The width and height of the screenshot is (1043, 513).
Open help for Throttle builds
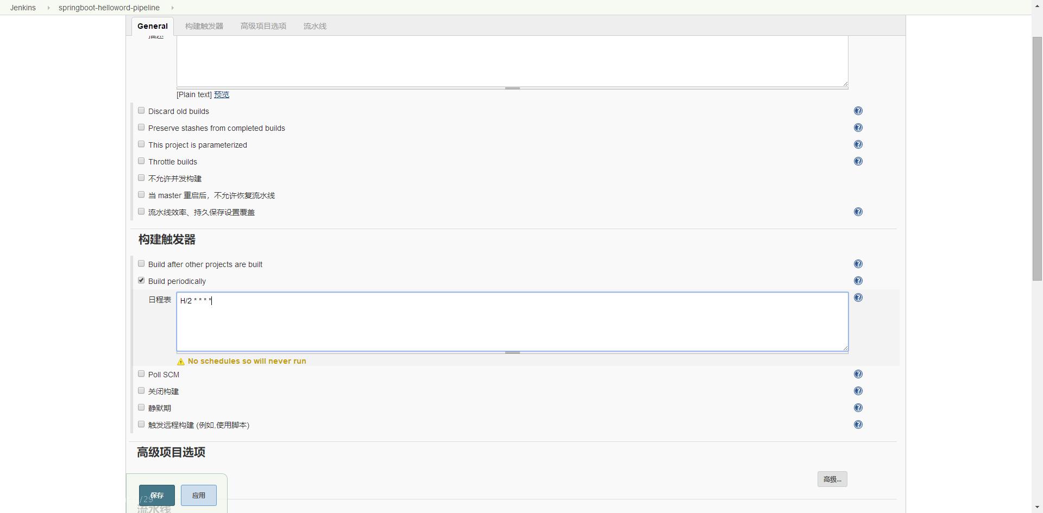click(x=858, y=161)
